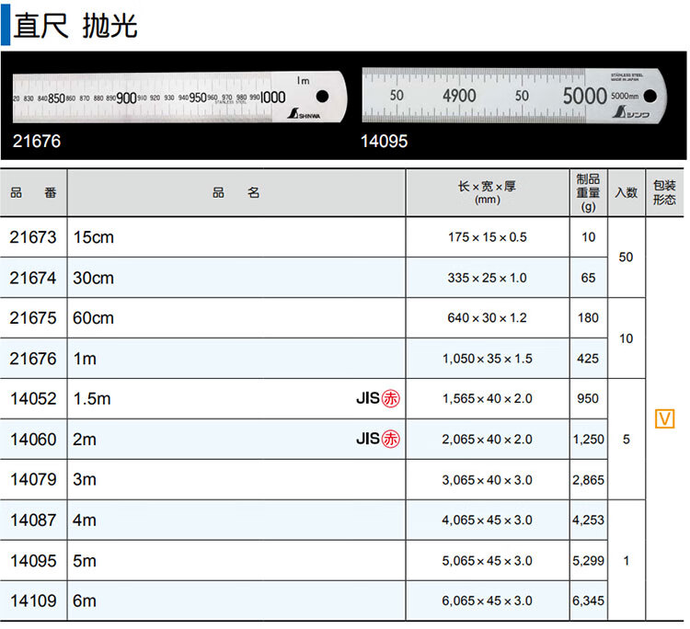Click the 5,065×45×3.0 dimension cell
Image resolution: width=690 pixels, height=629 pixels.
click(x=487, y=561)
